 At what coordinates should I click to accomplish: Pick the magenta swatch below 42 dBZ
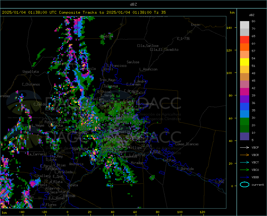[244, 92]
